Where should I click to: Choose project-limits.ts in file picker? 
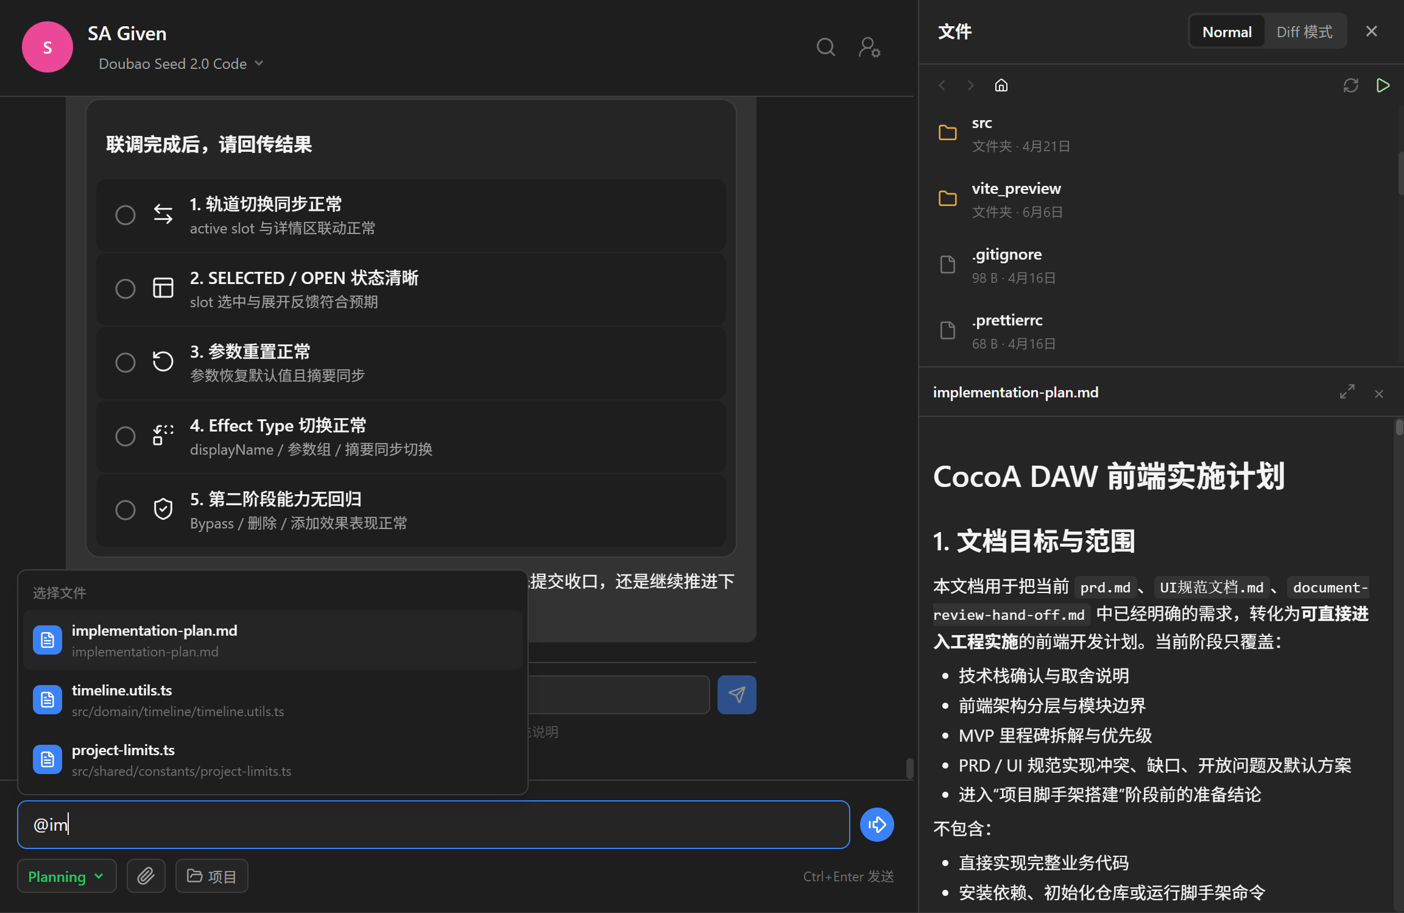click(272, 759)
